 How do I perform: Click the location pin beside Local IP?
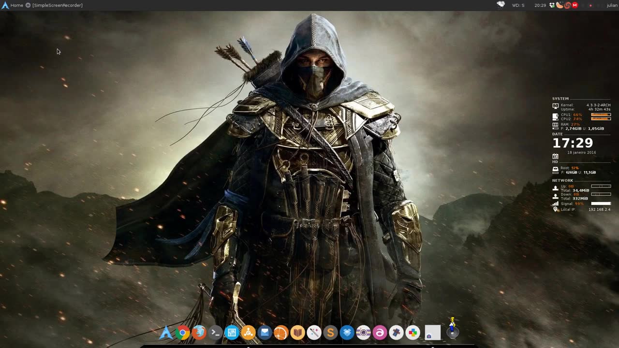tap(555, 209)
